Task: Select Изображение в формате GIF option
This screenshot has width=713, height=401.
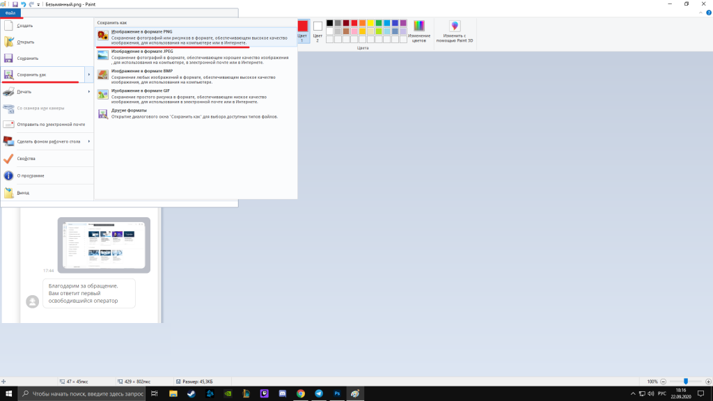Action: 196,95
